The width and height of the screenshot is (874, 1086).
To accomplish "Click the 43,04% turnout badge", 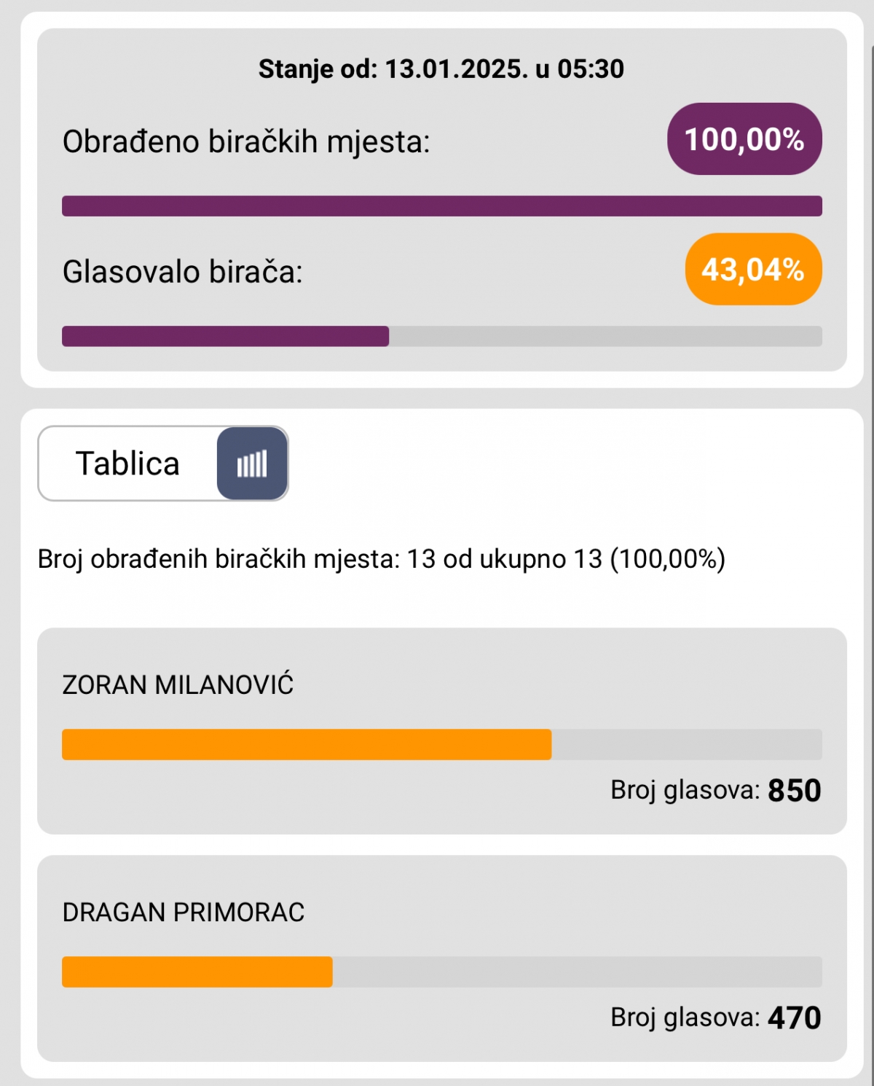I will [x=753, y=270].
